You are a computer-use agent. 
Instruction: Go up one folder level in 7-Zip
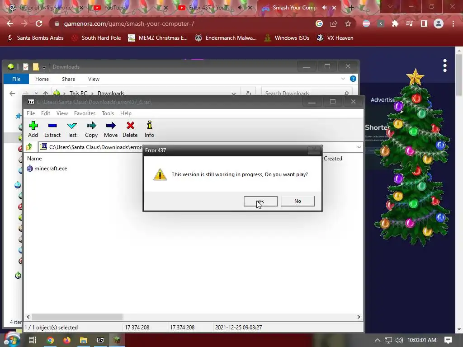(x=29, y=147)
